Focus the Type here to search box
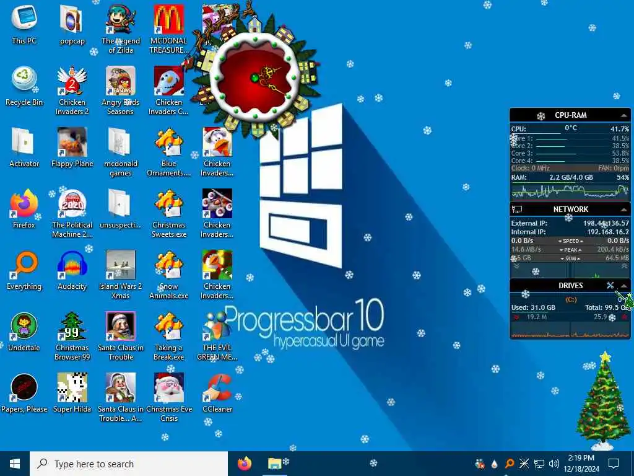Image resolution: width=634 pixels, height=476 pixels. point(129,464)
